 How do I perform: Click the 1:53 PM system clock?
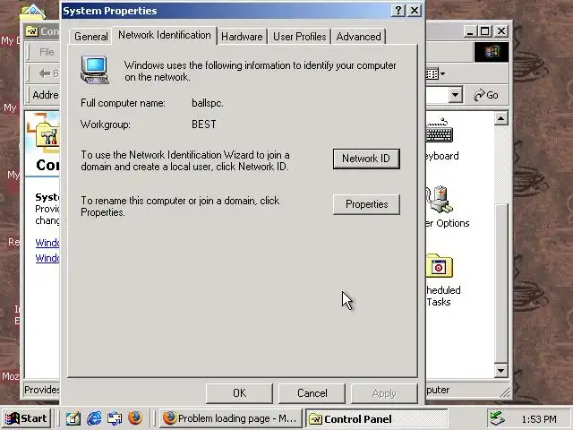tap(539, 419)
